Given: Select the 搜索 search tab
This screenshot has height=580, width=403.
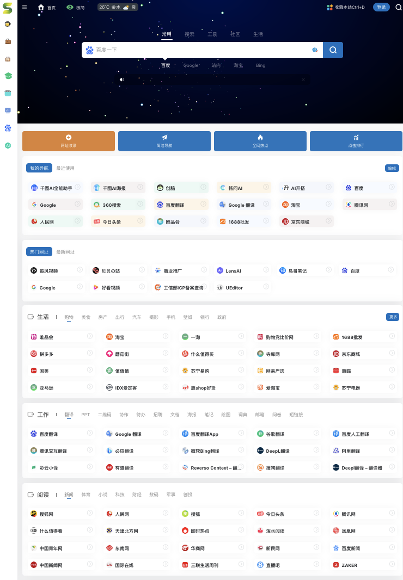Looking at the screenshot, I should (x=190, y=34).
